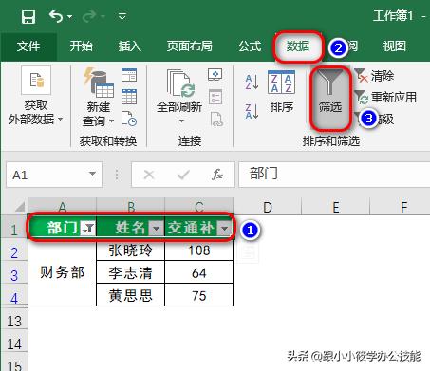This screenshot has width=430, height=371.
Task: Open Customize Quick Access Toolbar dropdown
Action: [122, 16]
